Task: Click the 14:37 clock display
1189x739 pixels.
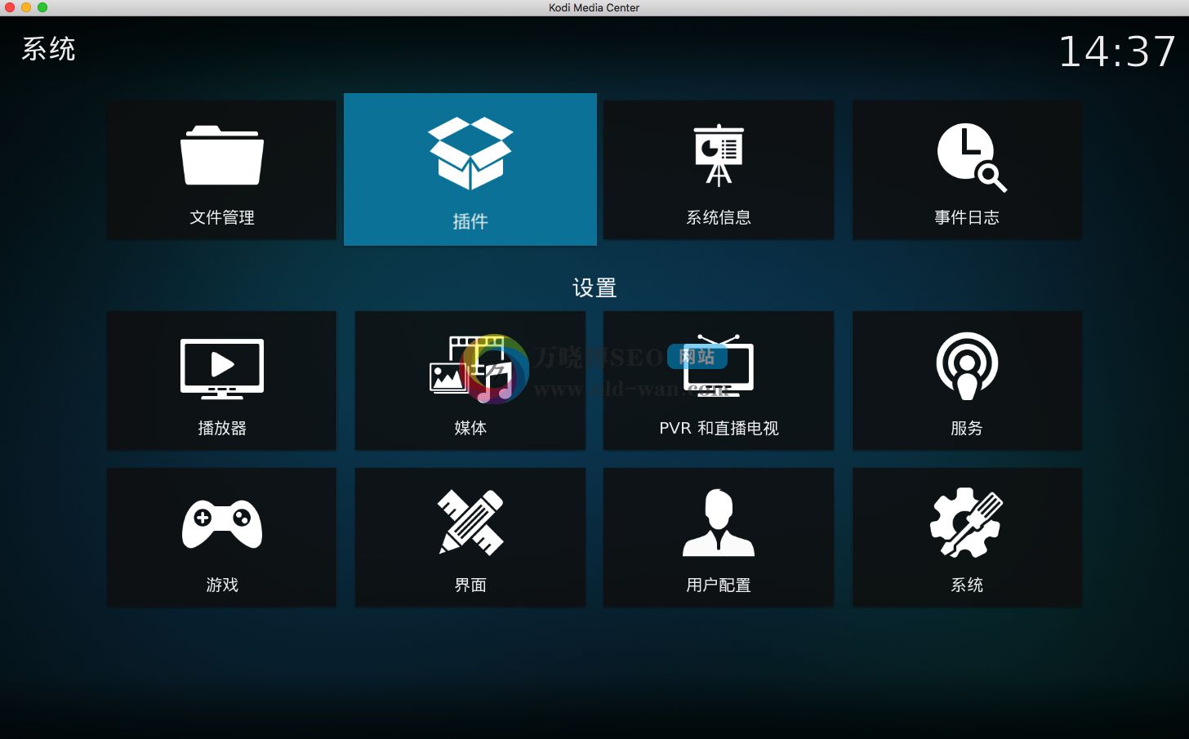Action: pyautogui.click(x=1116, y=51)
